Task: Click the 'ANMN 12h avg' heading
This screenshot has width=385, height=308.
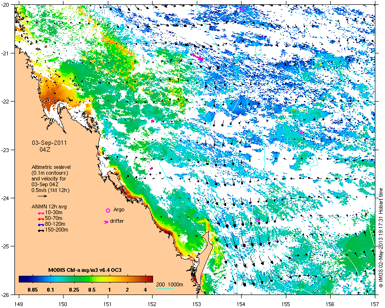Action: pos(49,206)
